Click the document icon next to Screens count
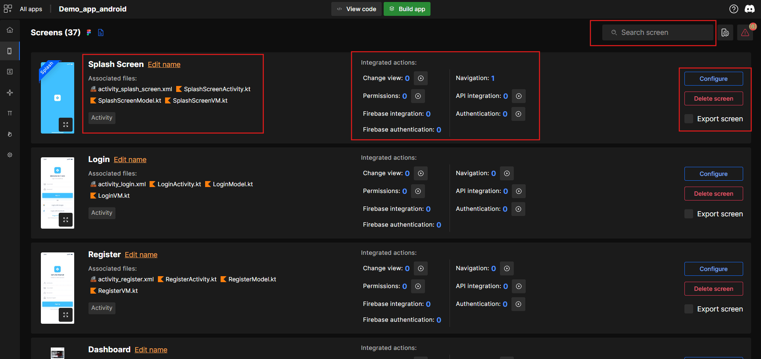The image size is (761, 359). (x=101, y=32)
